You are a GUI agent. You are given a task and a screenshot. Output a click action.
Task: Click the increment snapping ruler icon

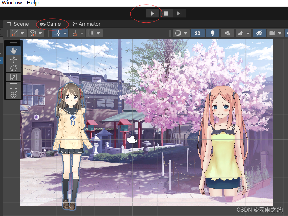click(91, 33)
